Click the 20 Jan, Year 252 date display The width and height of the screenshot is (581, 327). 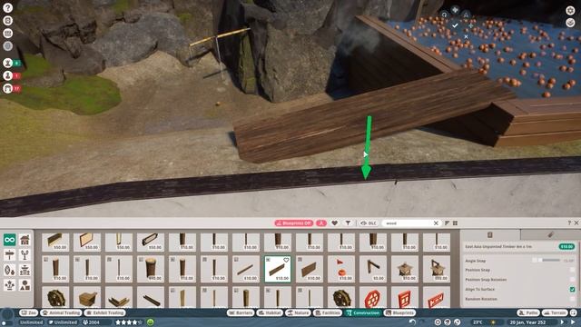click(527, 322)
